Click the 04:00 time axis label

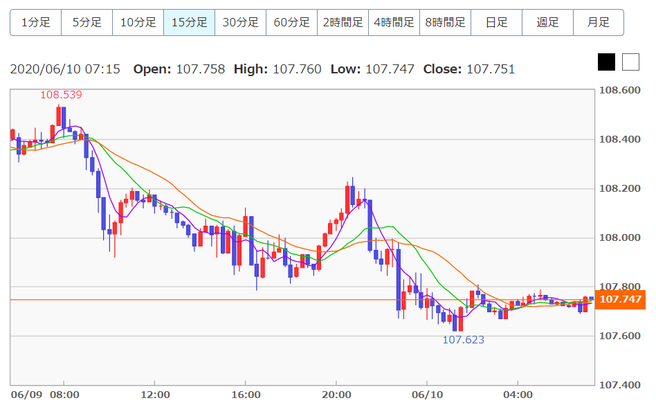pyautogui.click(x=518, y=395)
